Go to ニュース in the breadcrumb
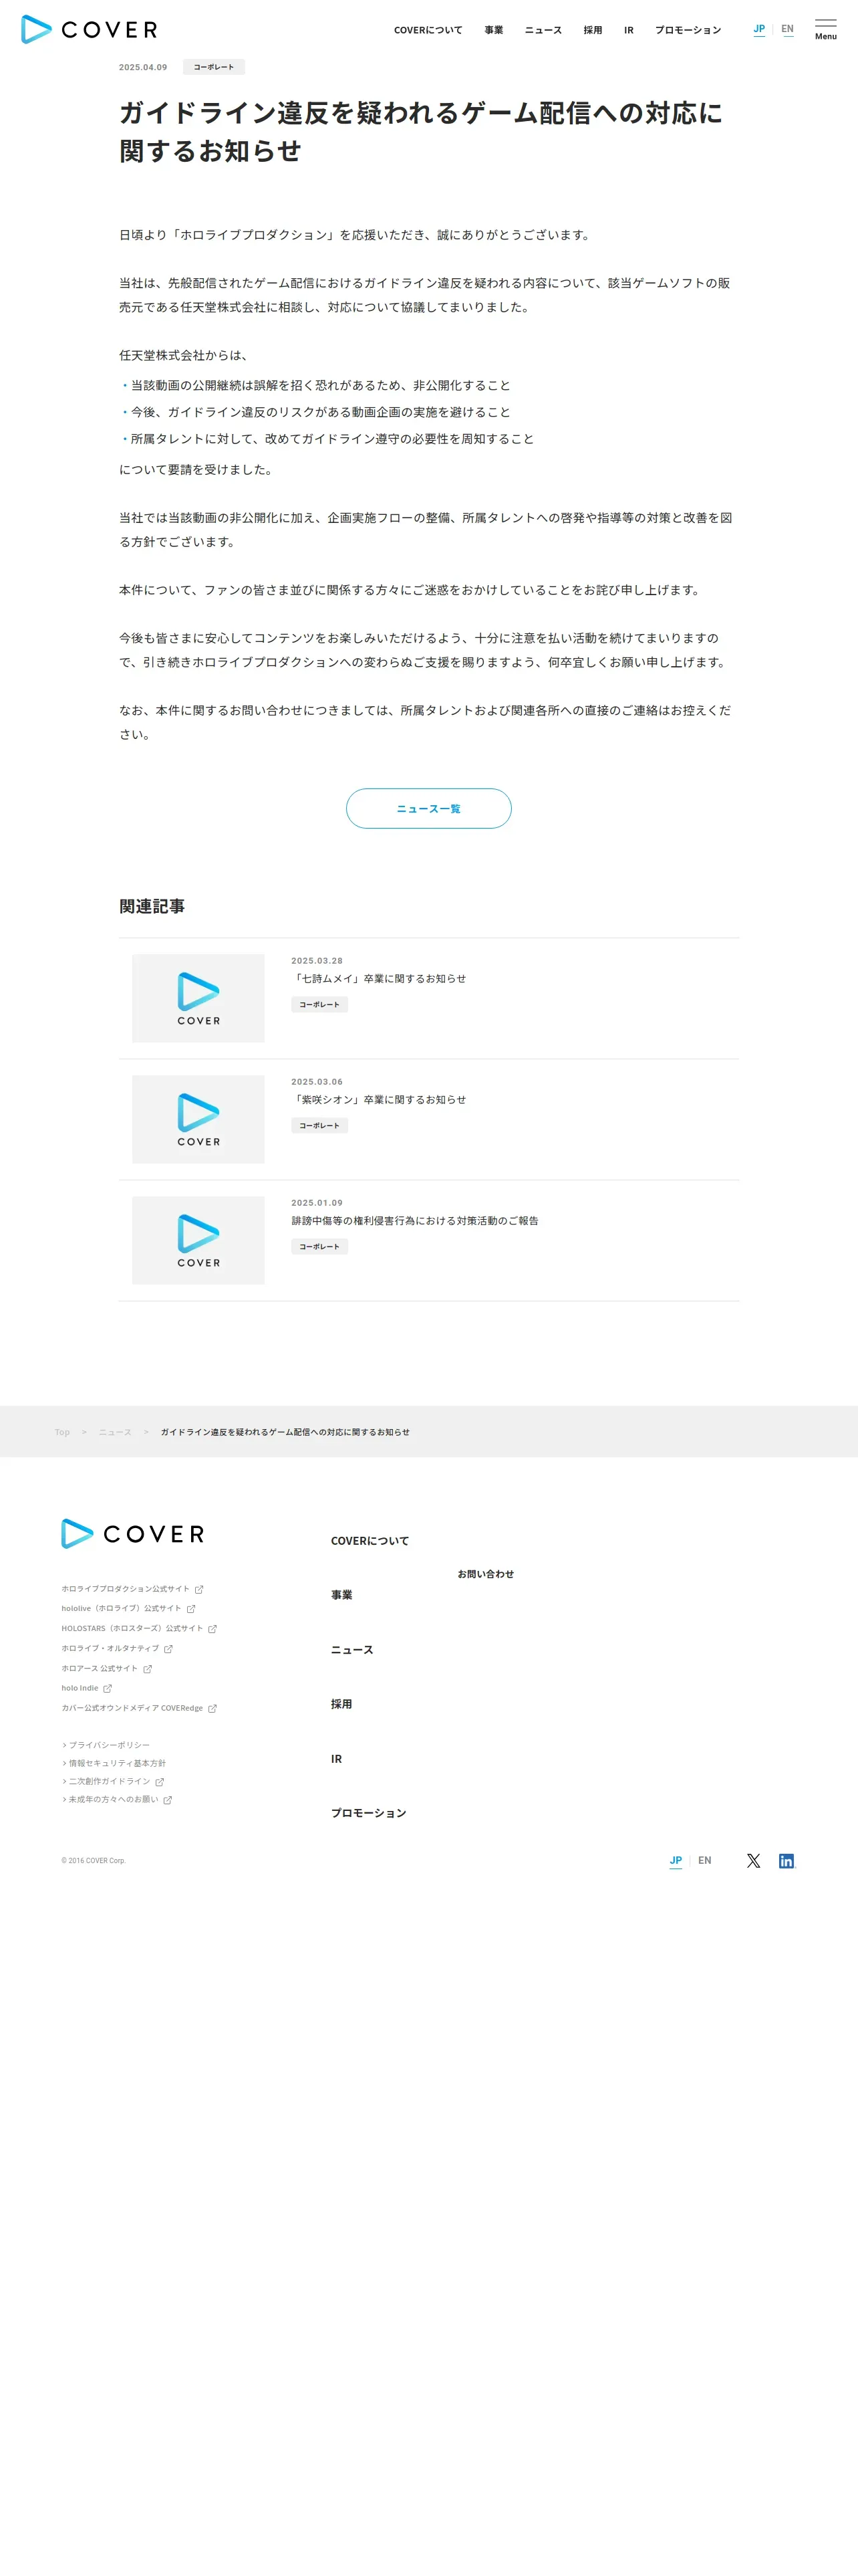 click(x=115, y=1432)
